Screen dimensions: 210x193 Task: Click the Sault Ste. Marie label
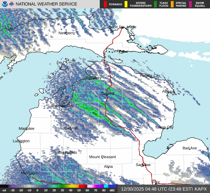(122, 27)
